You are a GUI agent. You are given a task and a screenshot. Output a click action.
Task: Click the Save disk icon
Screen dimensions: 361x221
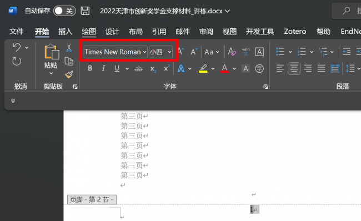point(85,11)
